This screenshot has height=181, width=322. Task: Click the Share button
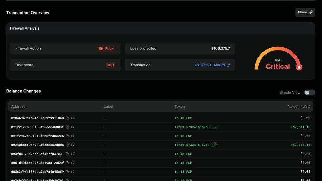(x=305, y=12)
